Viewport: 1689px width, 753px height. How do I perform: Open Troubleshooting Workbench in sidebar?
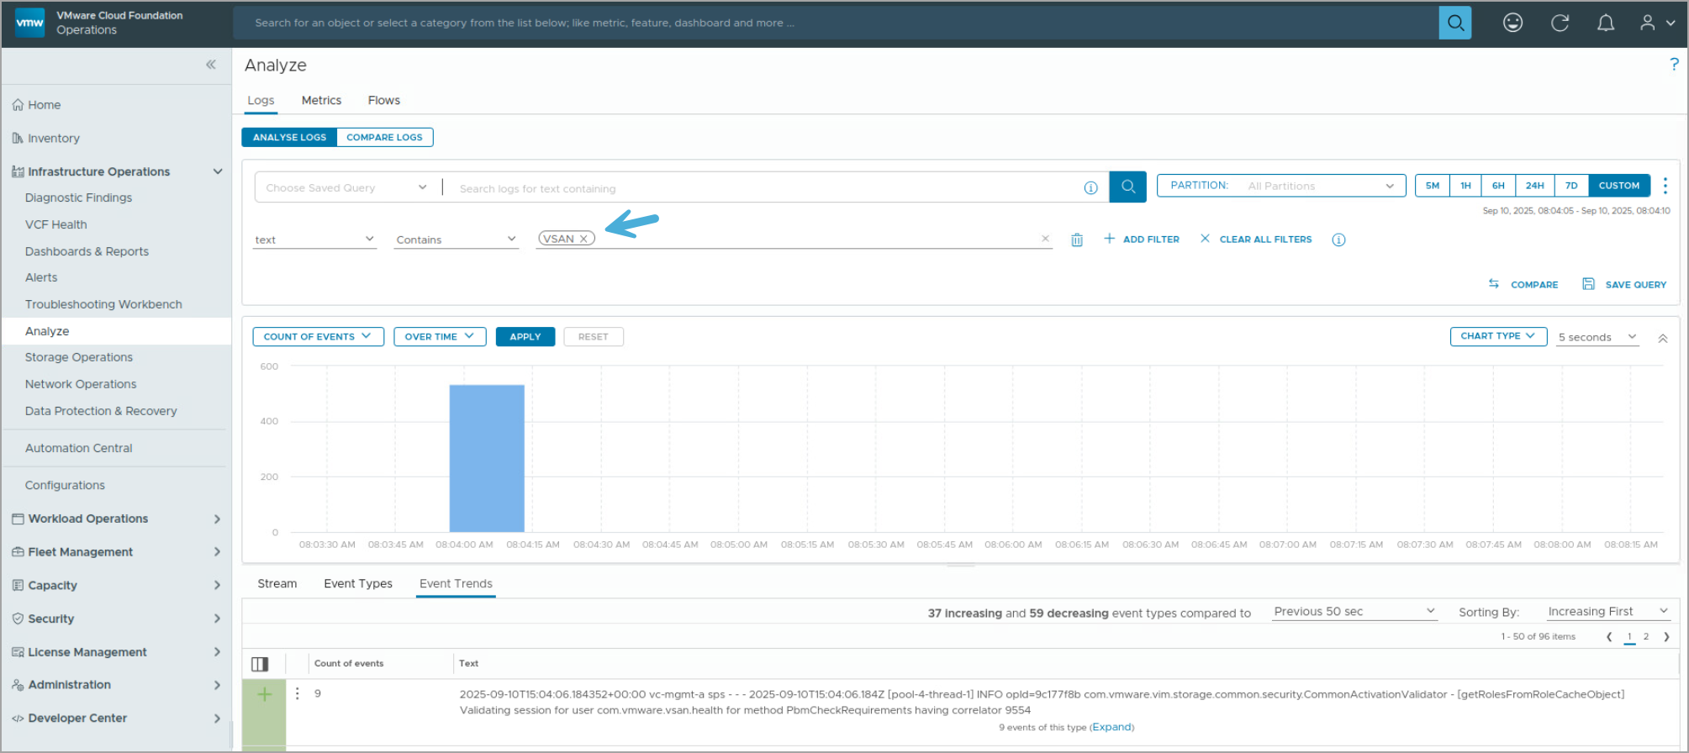tap(103, 304)
